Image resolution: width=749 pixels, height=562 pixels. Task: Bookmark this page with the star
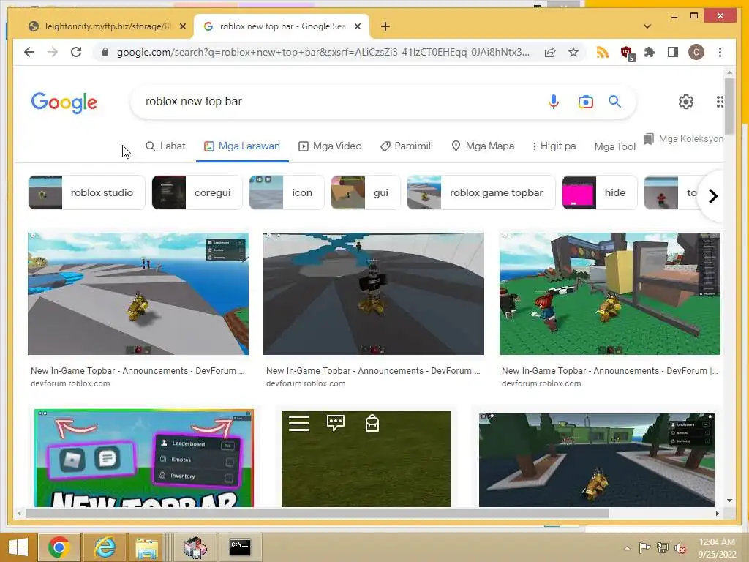(573, 52)
